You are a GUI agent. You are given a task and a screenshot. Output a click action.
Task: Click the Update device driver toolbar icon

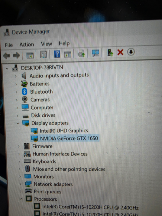(110, 52)
